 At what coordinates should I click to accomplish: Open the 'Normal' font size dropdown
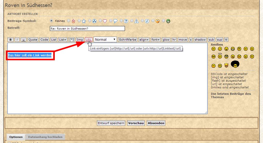[105, 39]
